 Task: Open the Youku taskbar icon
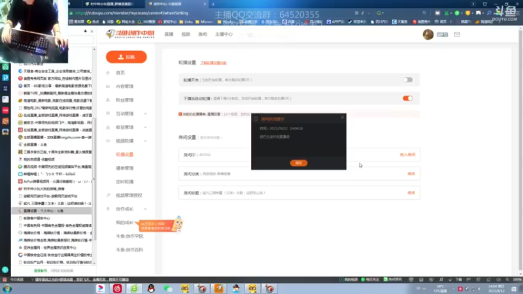101,289
